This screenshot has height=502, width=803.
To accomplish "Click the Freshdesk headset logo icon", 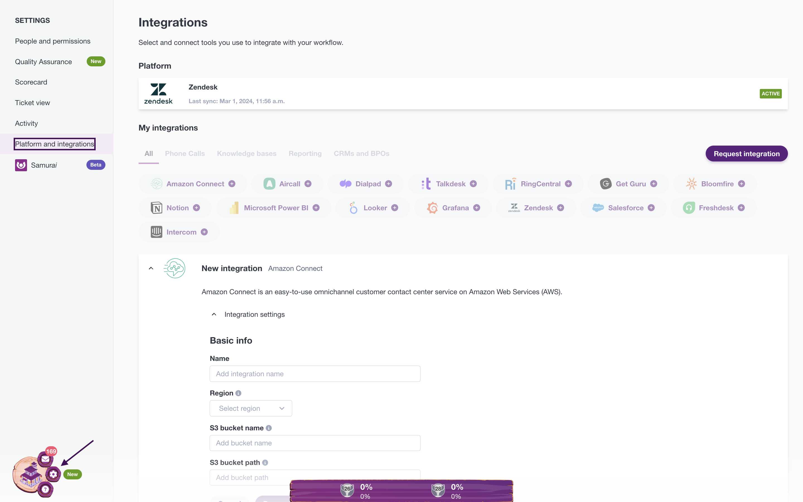I will tap(689, 208).
